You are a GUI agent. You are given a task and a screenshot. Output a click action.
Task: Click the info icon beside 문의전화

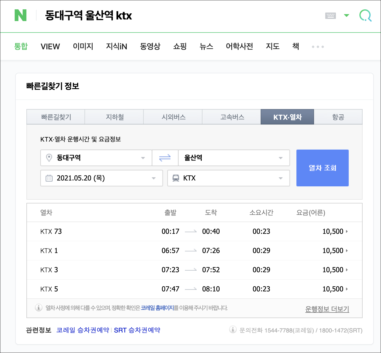point(233,330)
